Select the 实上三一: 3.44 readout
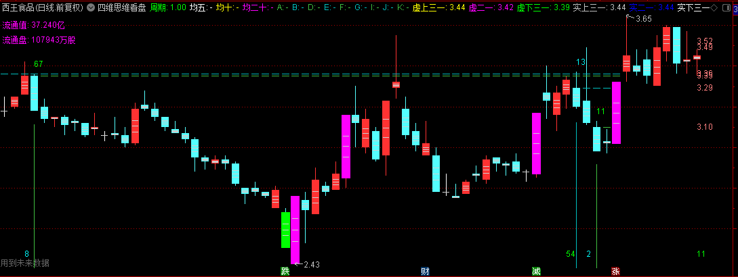This screenshot has width=738, height=277. (600, 7)
